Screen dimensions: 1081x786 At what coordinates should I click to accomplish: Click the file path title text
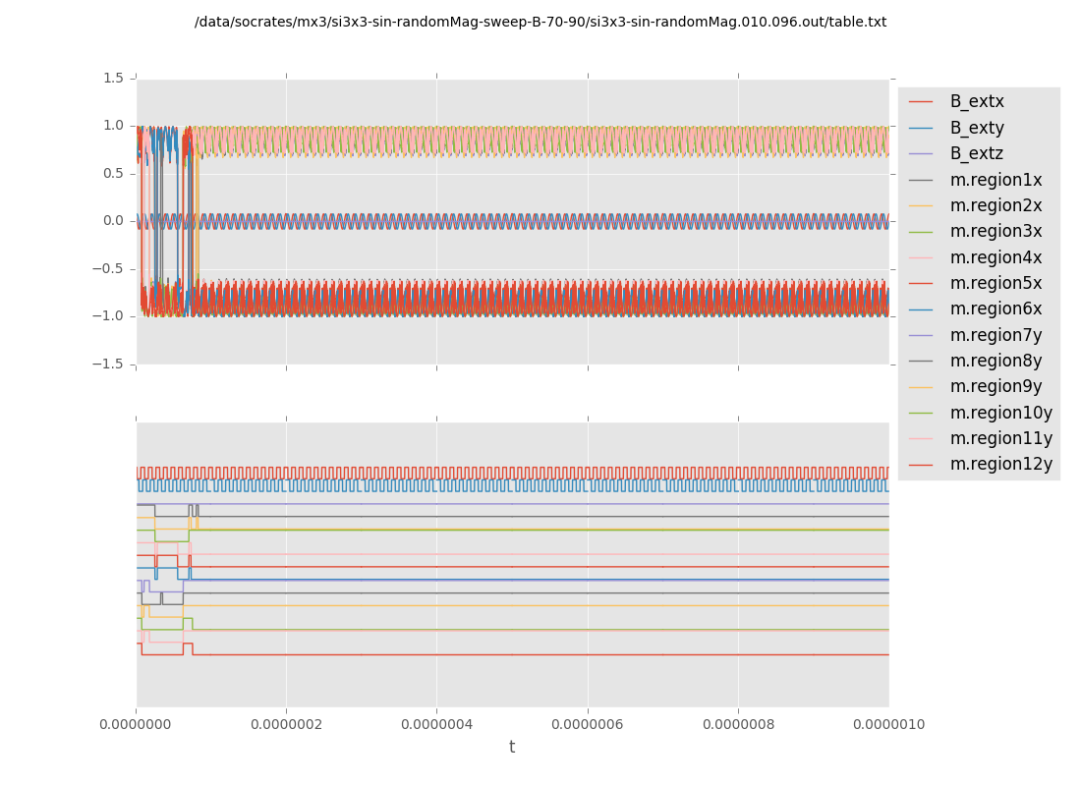click(540, 22)
